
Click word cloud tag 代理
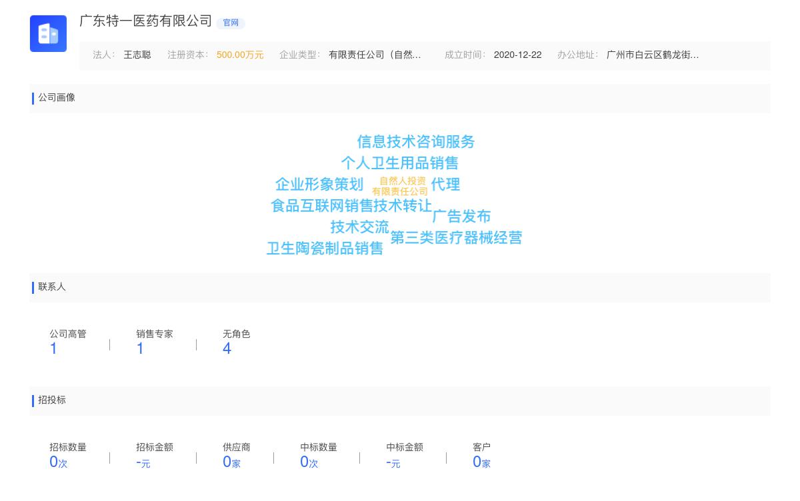pos(445,185)
